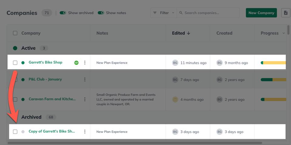Sort by the Created column

(224, 33)
